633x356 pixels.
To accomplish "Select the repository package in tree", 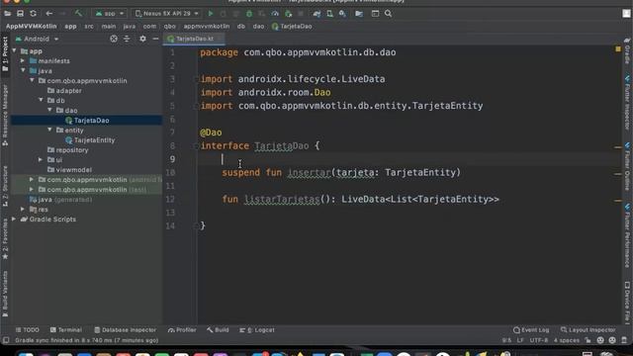I will (x=68, y=149).
